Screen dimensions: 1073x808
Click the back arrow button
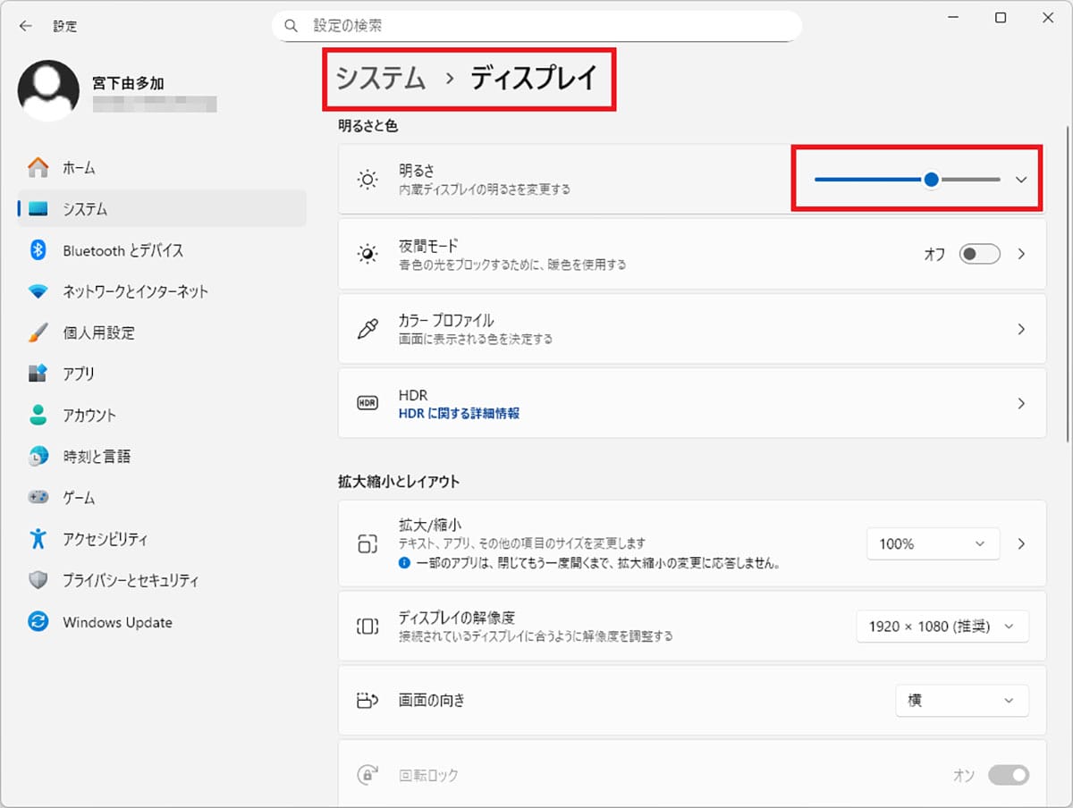point(24,26)
